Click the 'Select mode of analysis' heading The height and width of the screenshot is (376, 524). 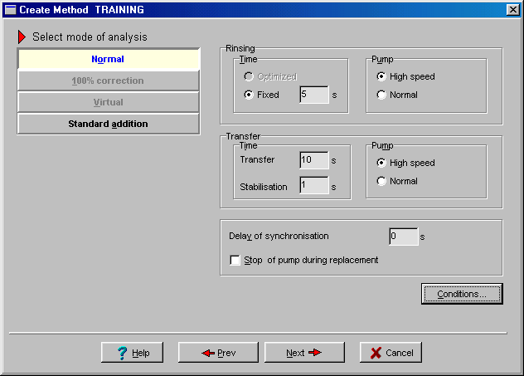pyautogui.click(x=90, y=37)
